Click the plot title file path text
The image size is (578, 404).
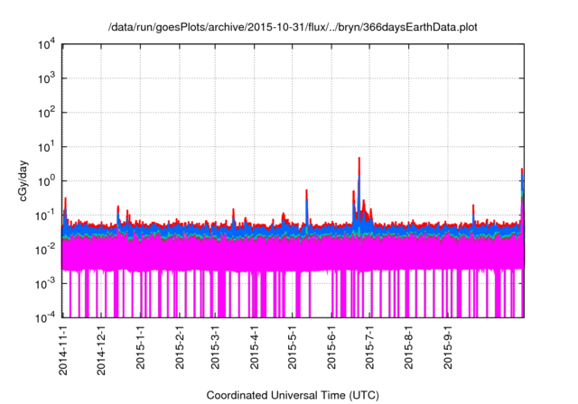coord(293,28)
